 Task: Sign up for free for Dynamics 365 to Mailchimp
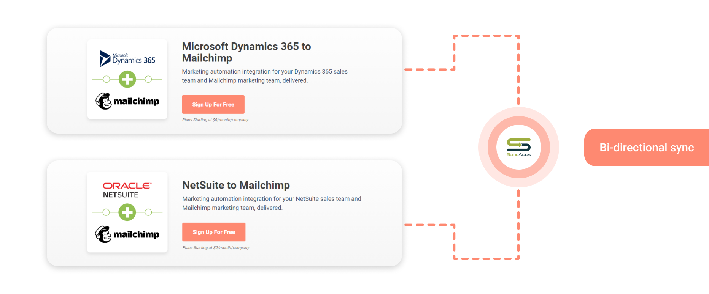[x=213, y=104]
